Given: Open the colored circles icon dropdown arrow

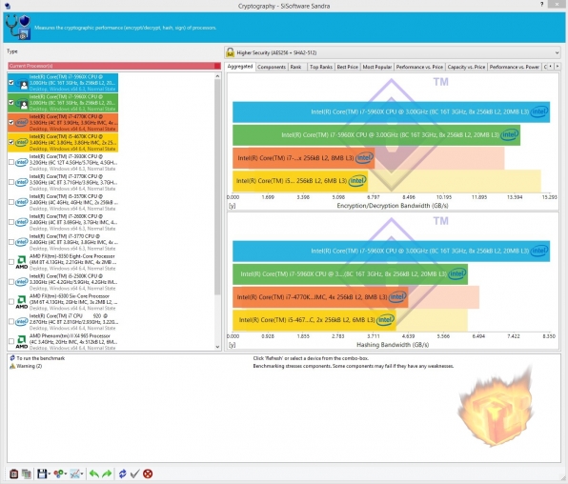Looking at the screenshot, I should click(x=66, y=474).
